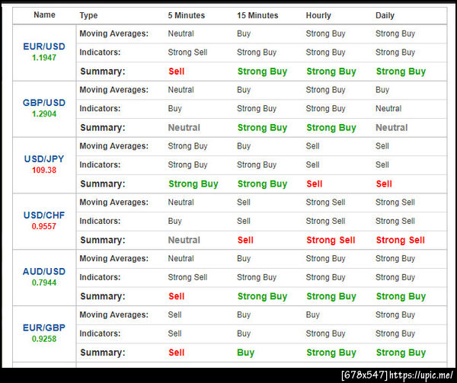Click the 5 Minutes column header
The width and height of the screenshot is (457, 383).
coord(187,15)
